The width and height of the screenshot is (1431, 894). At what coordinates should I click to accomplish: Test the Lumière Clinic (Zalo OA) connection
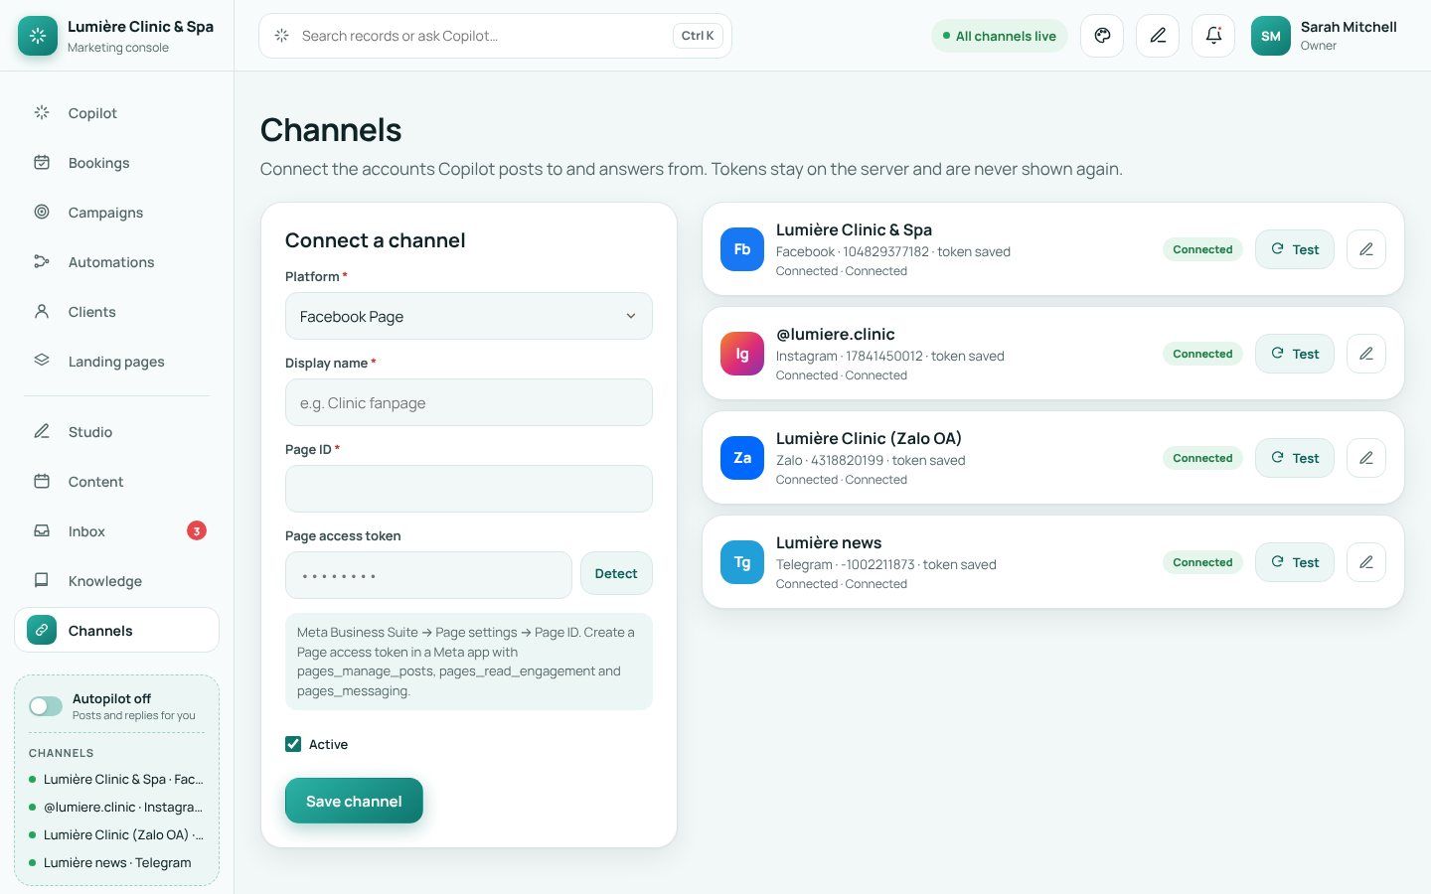[x=1295, y=458]
